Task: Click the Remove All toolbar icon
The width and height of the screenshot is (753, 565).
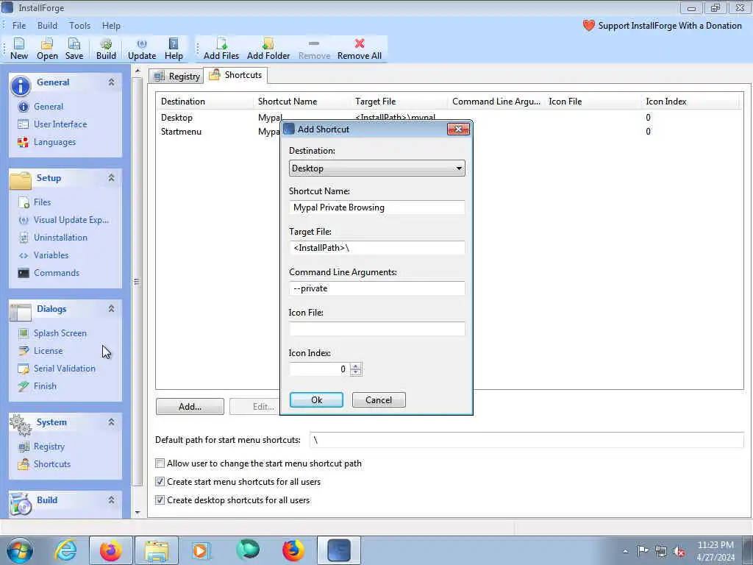Action: point(359,49)
